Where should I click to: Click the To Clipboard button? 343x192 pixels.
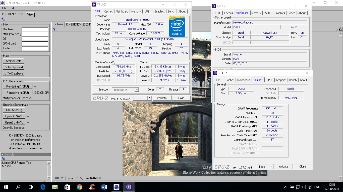(14, 67)
